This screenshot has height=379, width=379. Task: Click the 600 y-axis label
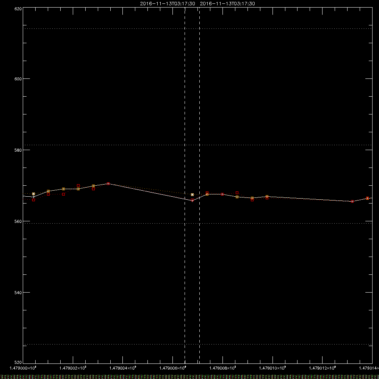click(18, 79)
